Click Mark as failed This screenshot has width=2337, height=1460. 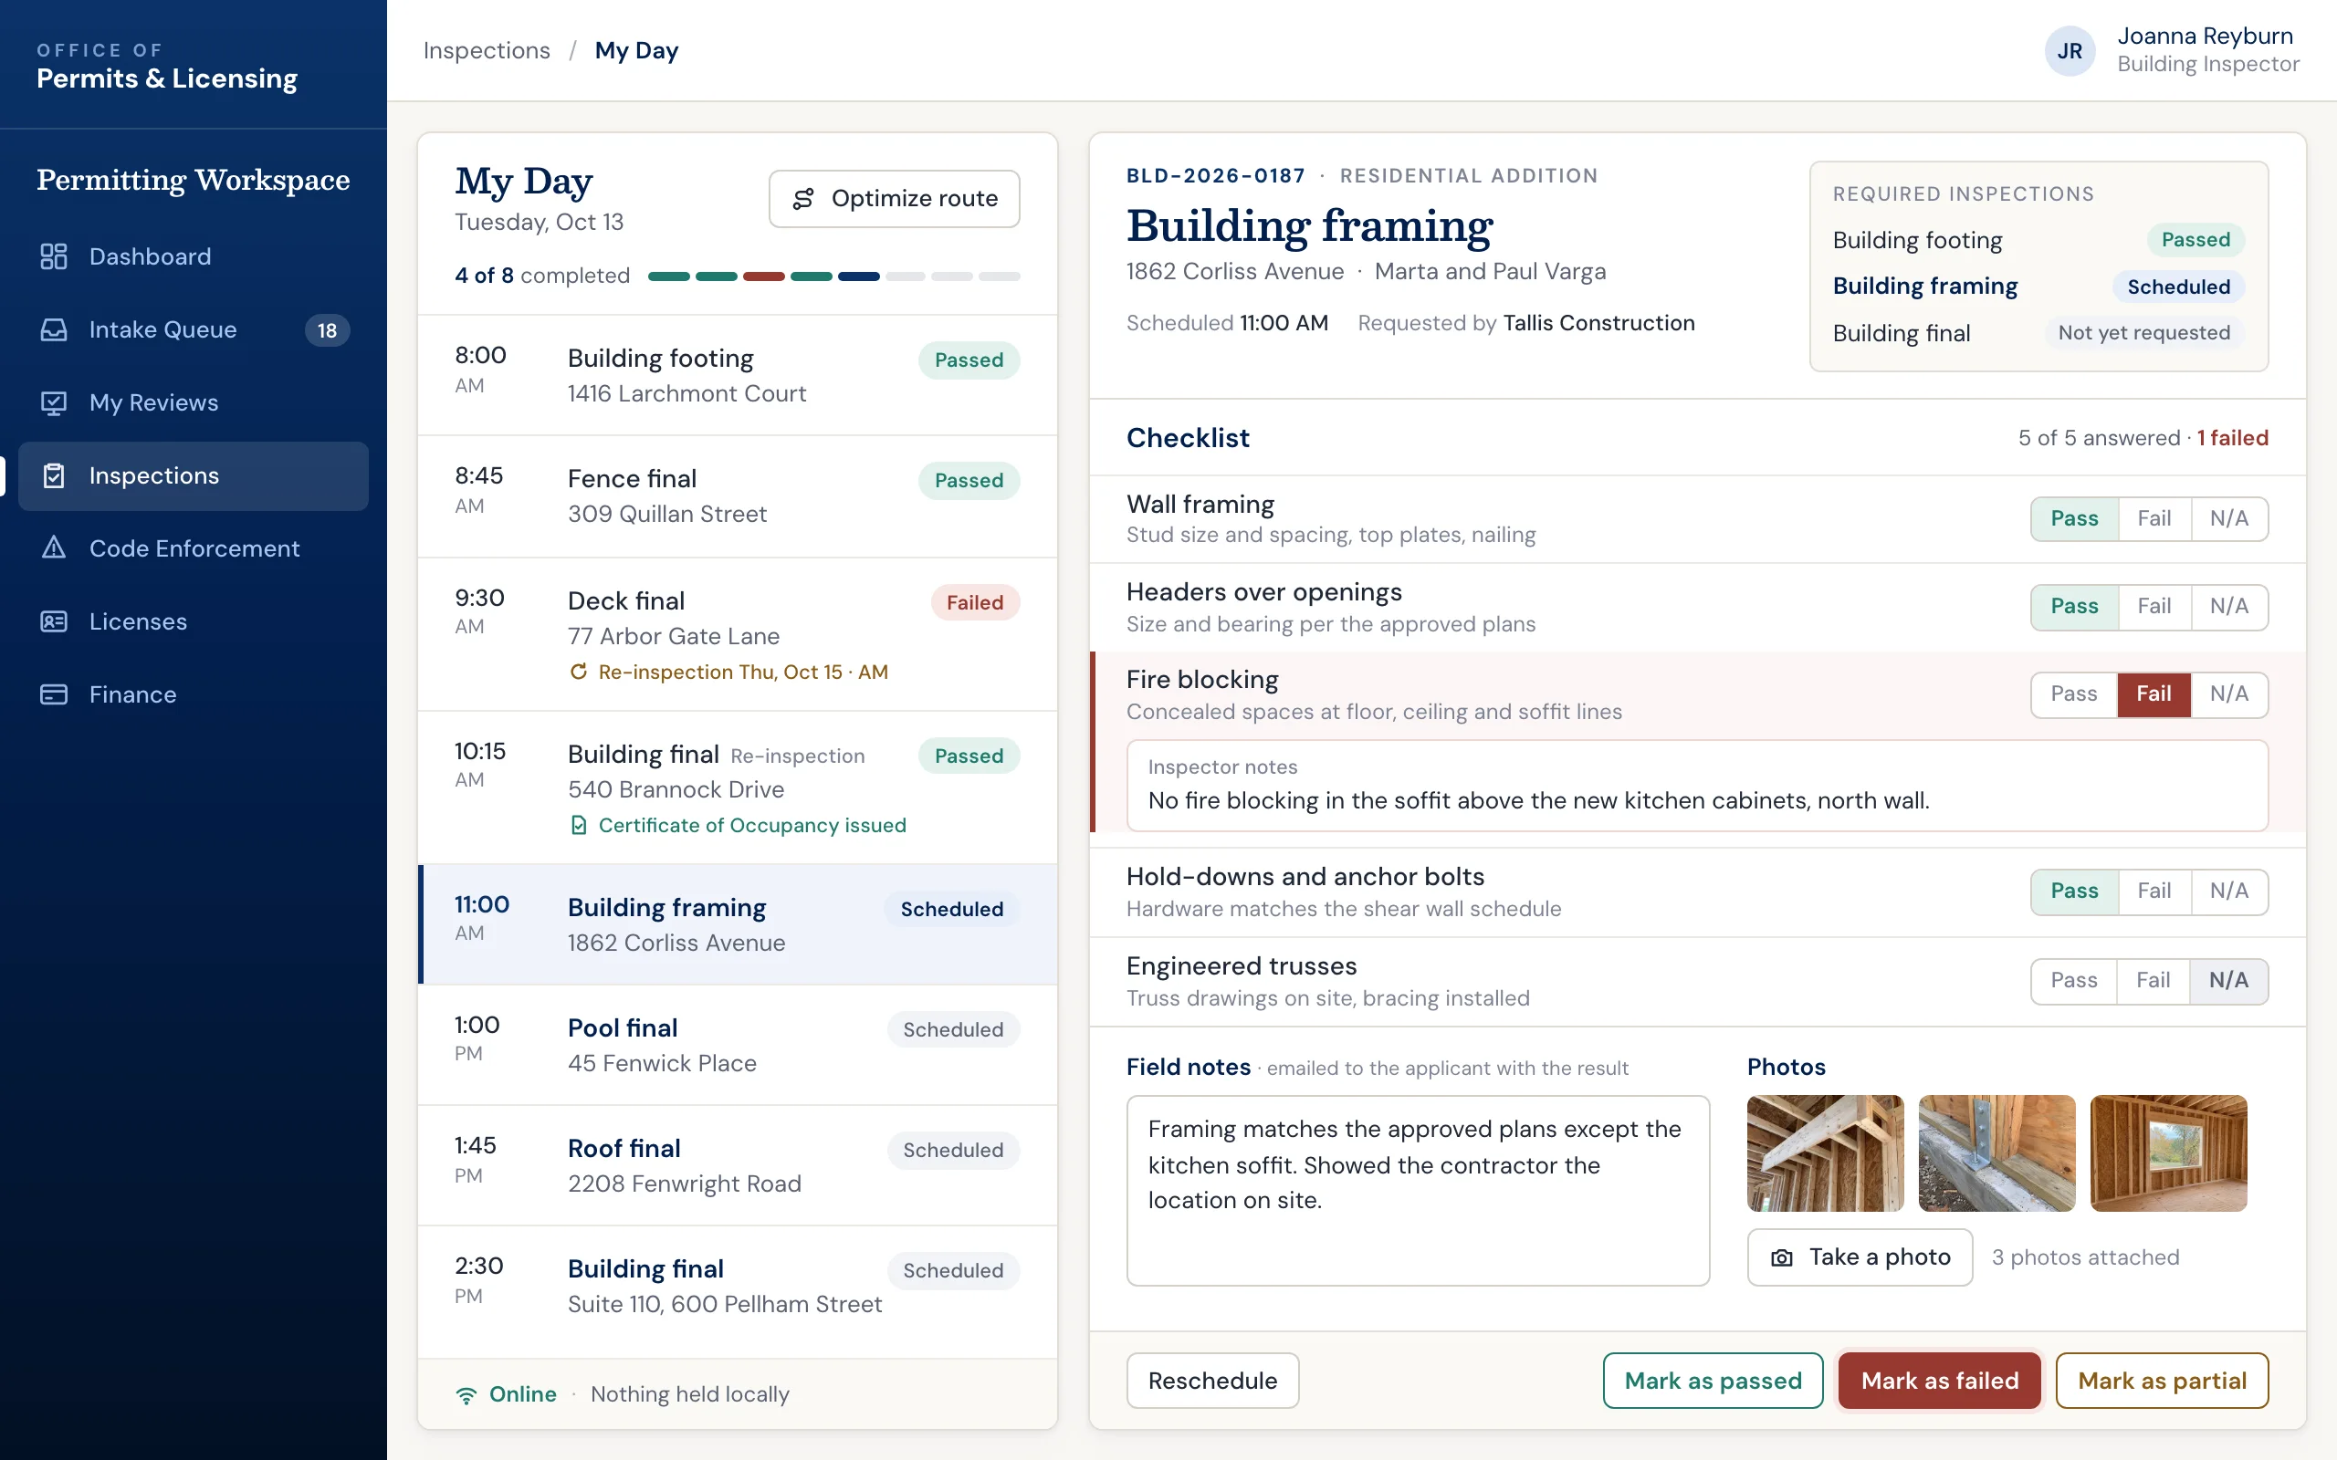1939,1381
